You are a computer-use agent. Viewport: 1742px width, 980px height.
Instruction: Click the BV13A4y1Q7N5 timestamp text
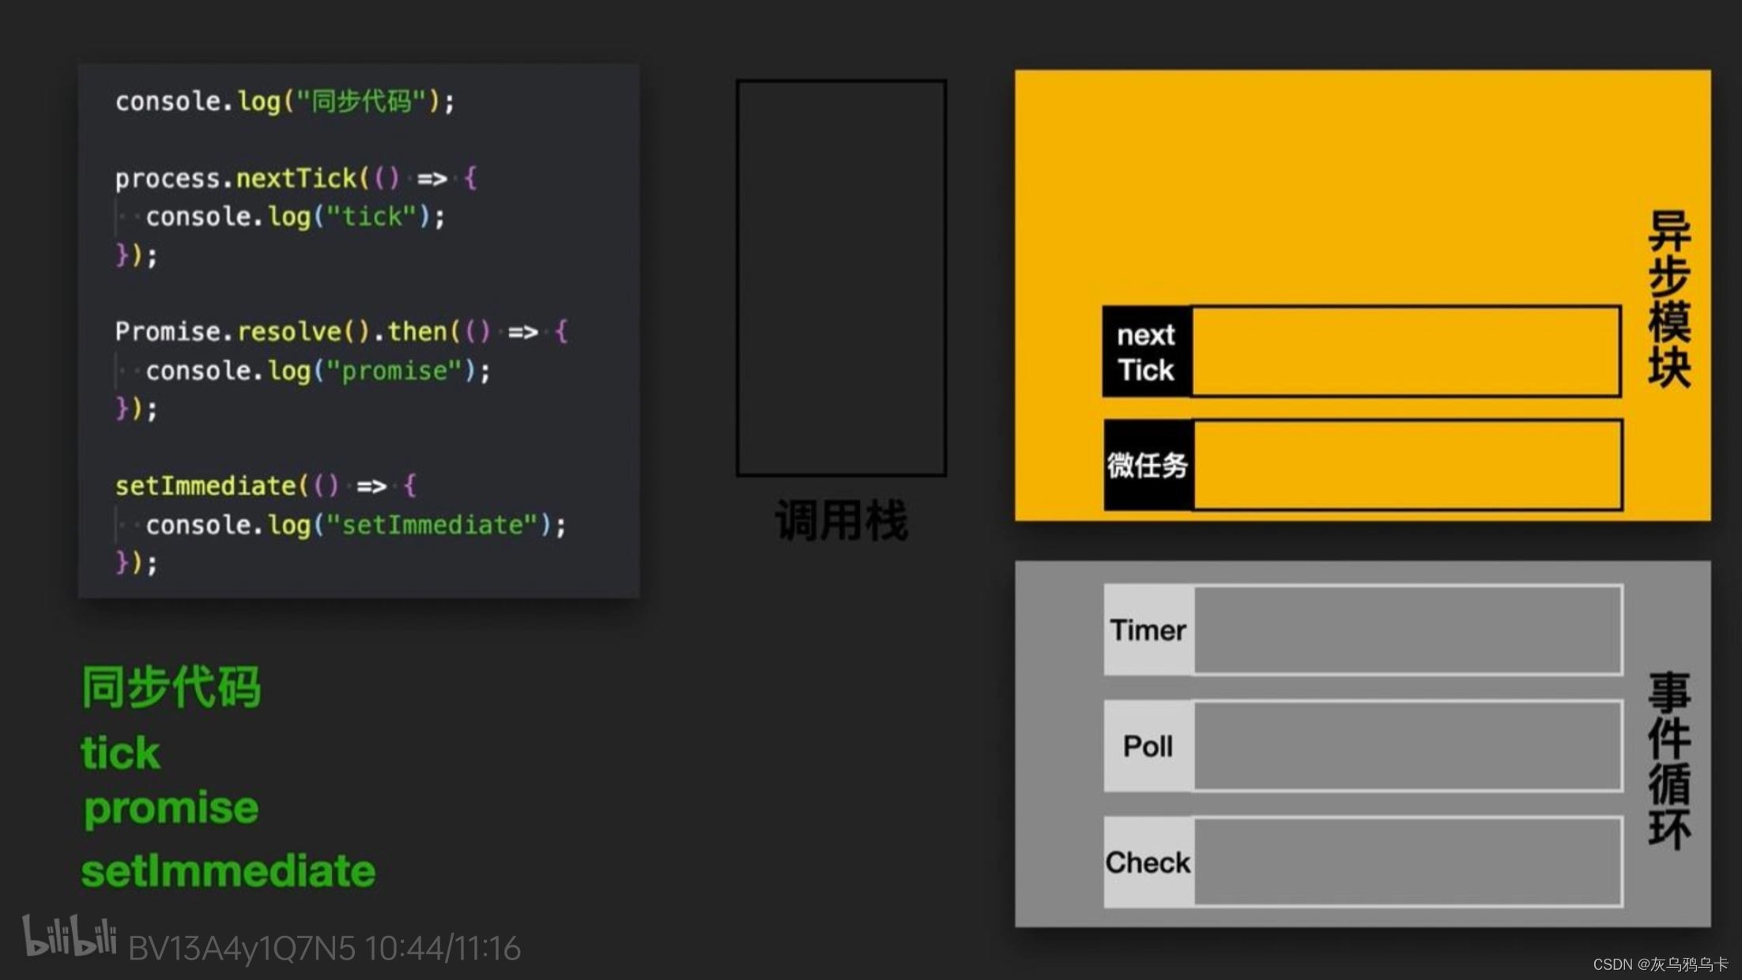point(324,947)
